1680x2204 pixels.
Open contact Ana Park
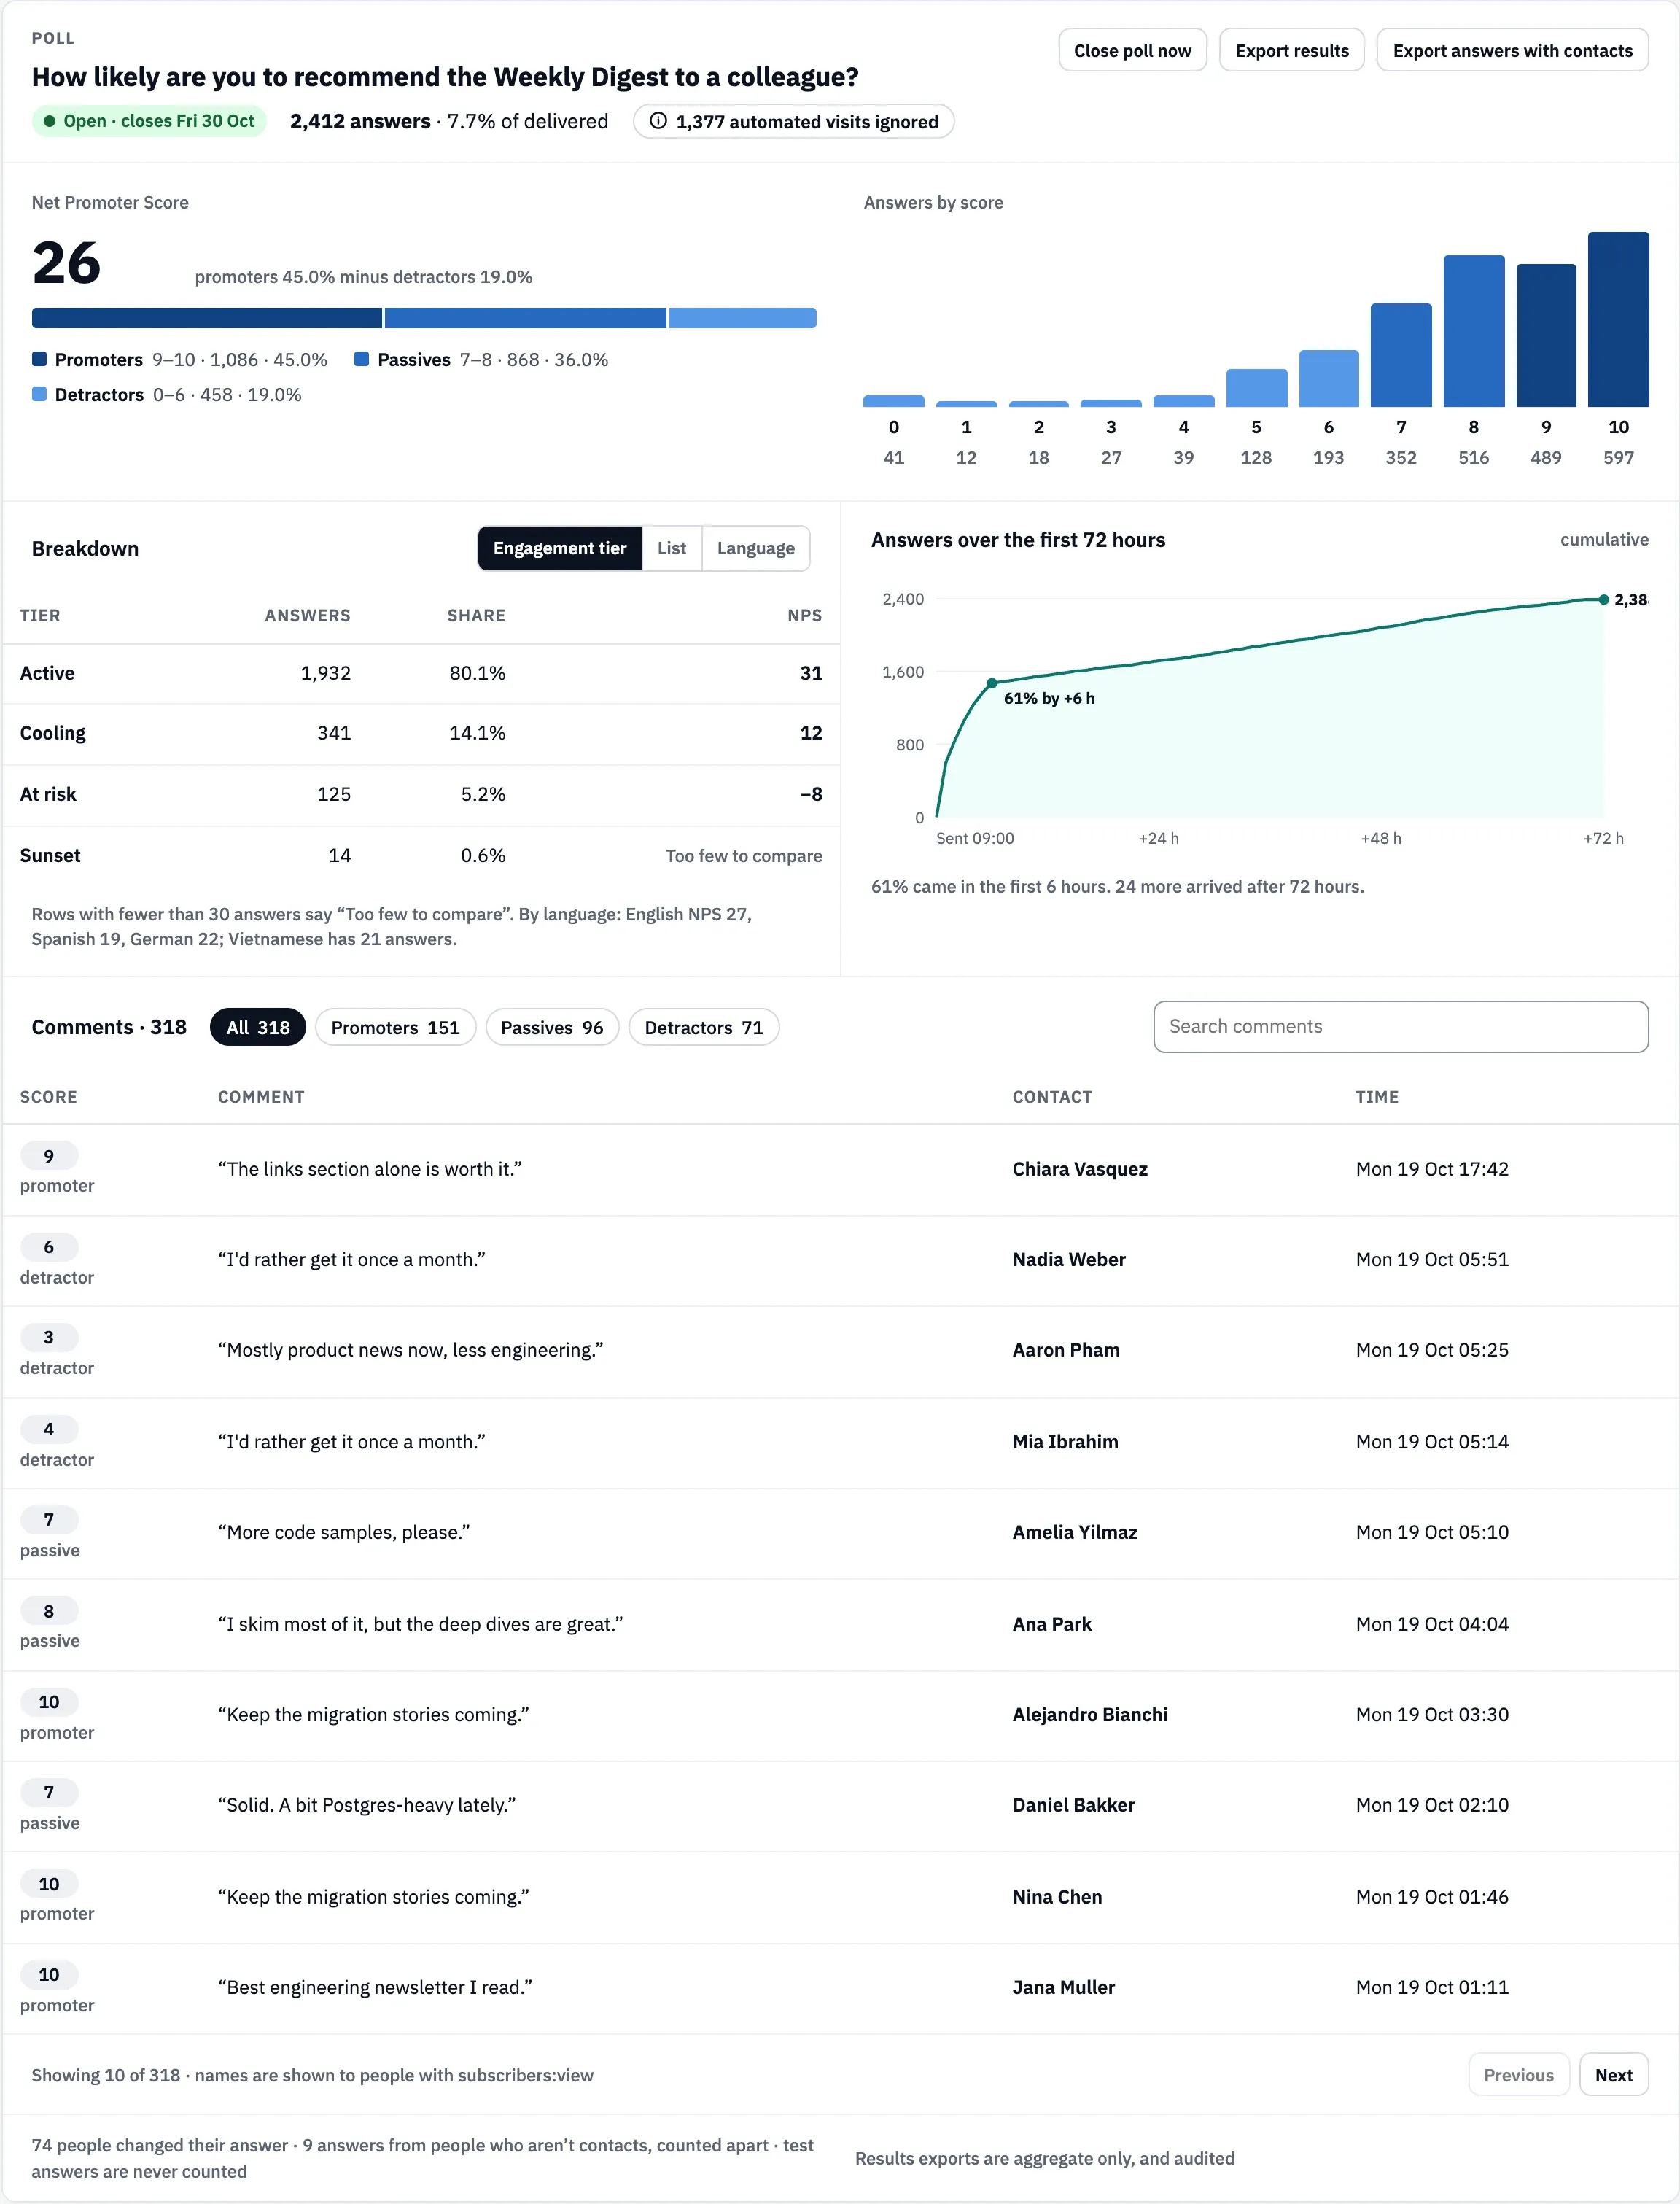click(1051, 1623)
